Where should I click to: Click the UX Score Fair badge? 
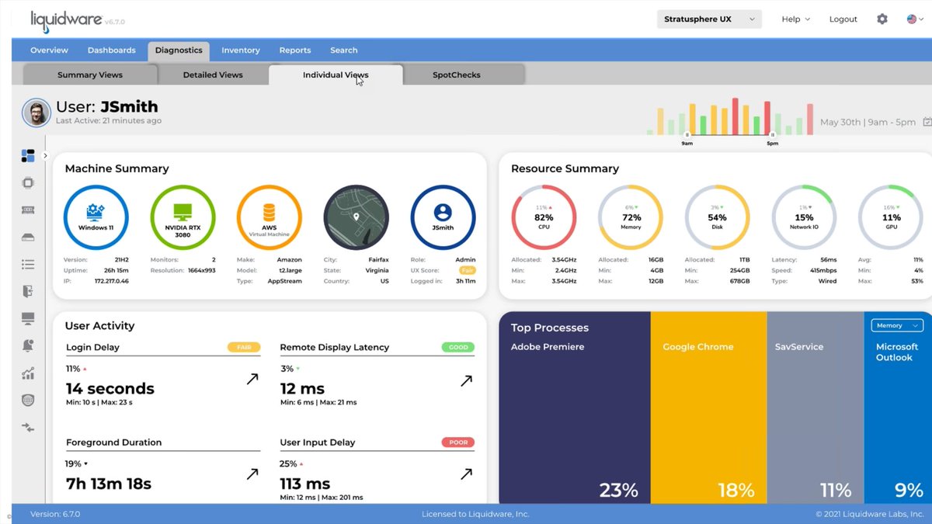tap(467, 270)
